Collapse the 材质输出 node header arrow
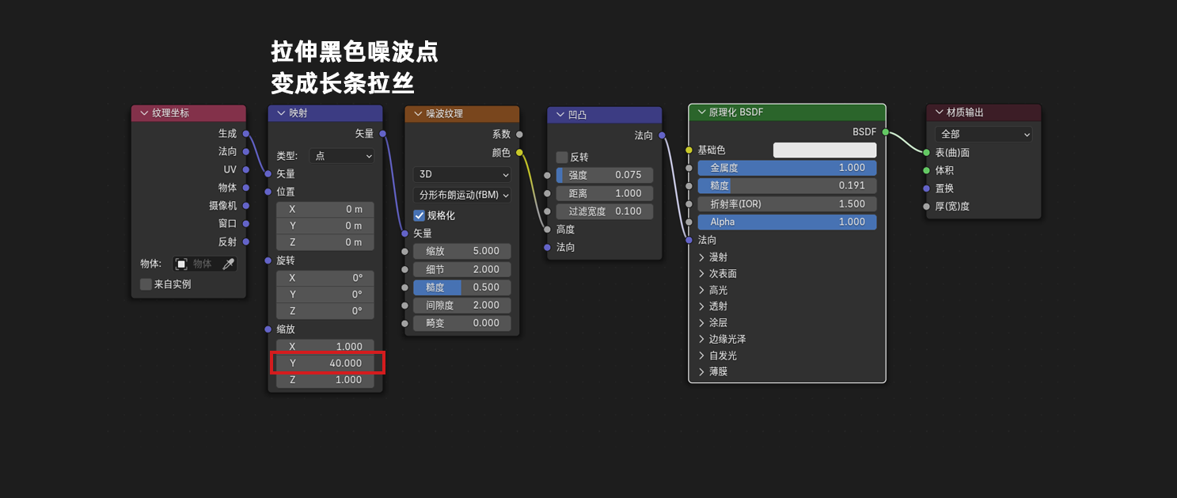This screenshot has height=498, width=1177. [940, 112]
